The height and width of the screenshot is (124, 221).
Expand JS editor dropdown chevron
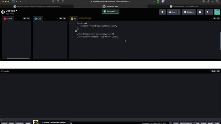tap(218, 18)
